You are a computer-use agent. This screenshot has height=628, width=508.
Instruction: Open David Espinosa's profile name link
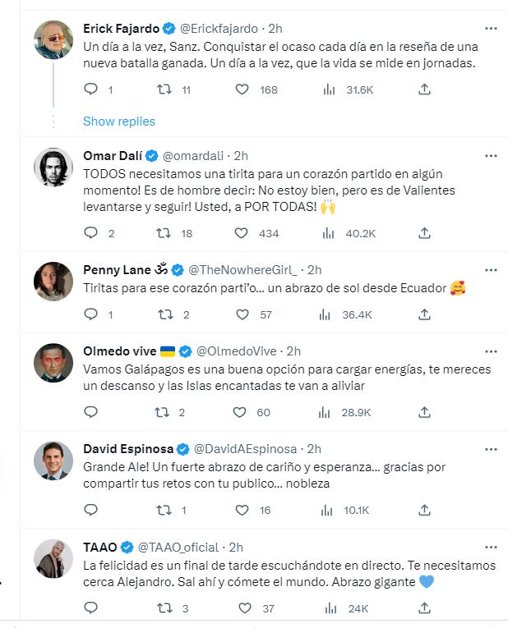click(x=129, y=448)
